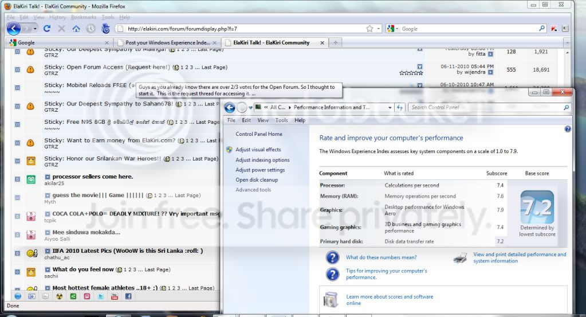Open 'Adjust power settings' link
586x317 pixels.
260,170
